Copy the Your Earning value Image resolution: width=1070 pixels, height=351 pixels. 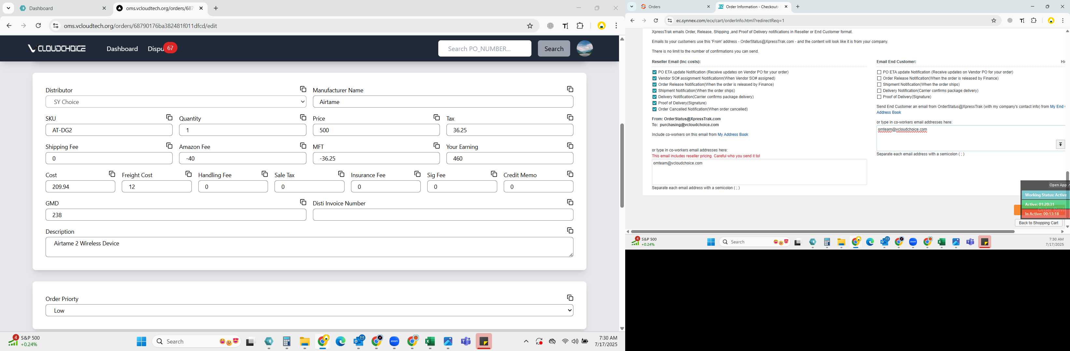[570, 146]
